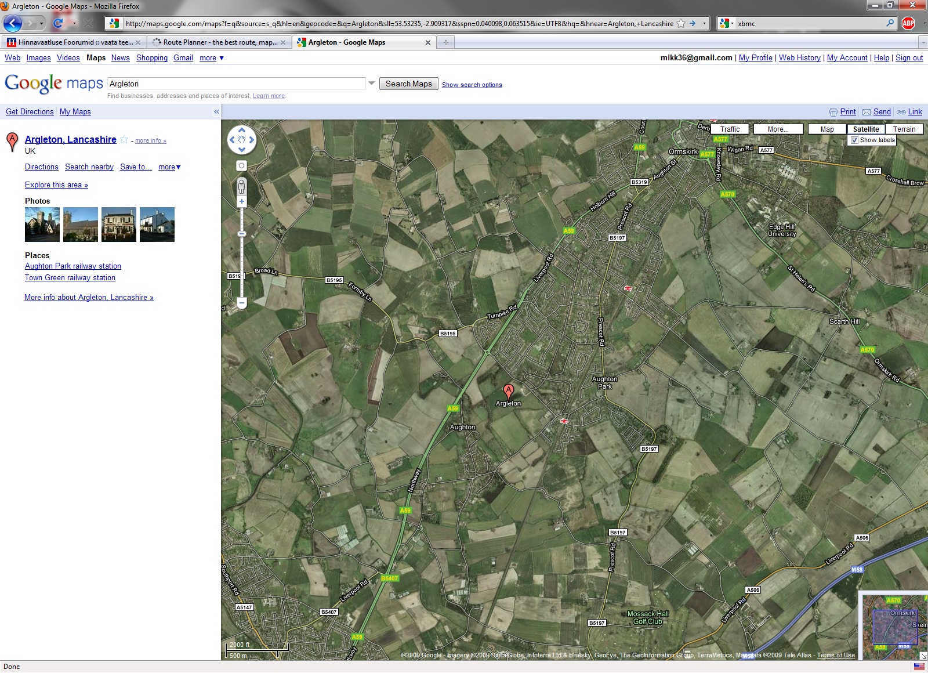The image size is (928, 673).
Task: Open the More... layers dropdown
Action: pyautogui.click(x=778, y=129)
